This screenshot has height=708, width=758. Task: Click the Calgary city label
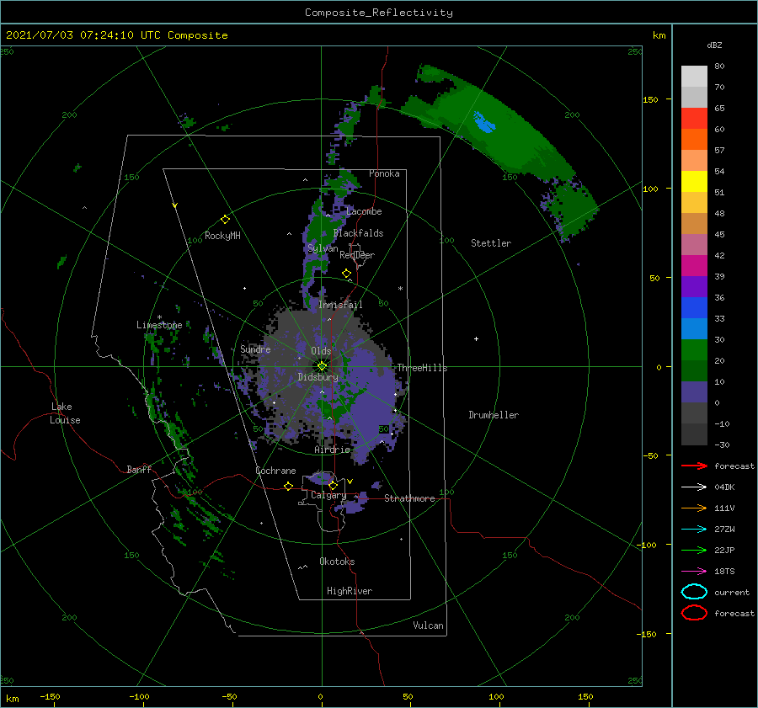[x=328, y=495]
